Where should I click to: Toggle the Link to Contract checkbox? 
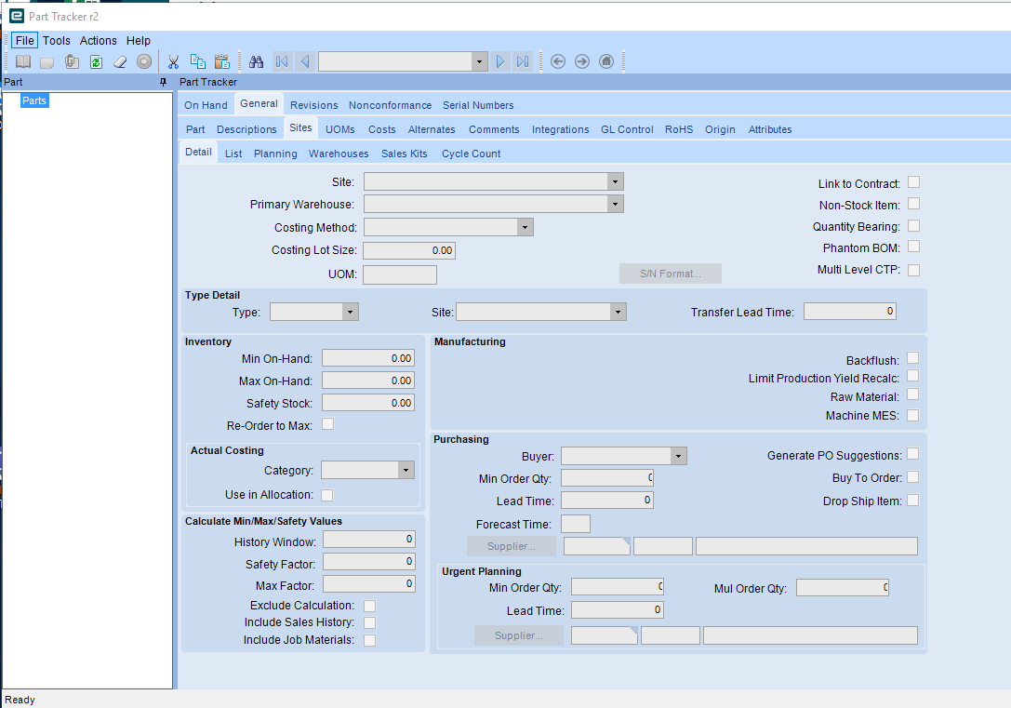pyautogui.click(x=913, y=182)
